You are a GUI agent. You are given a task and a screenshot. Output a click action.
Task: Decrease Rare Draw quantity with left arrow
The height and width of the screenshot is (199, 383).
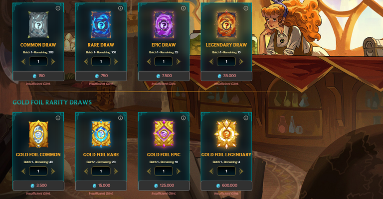click(x=86, y=62)
